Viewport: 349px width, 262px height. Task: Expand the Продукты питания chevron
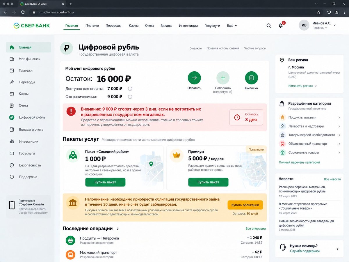point(339,118)
